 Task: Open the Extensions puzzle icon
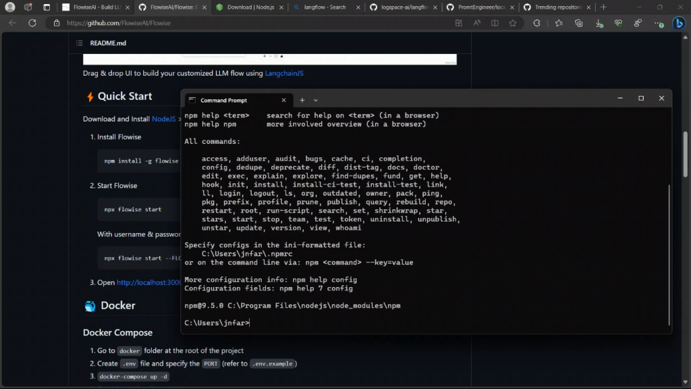click(x=536, y=23)
